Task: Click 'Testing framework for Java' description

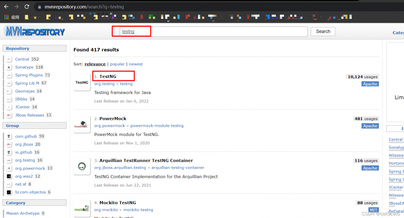Action: pos(122,93)
